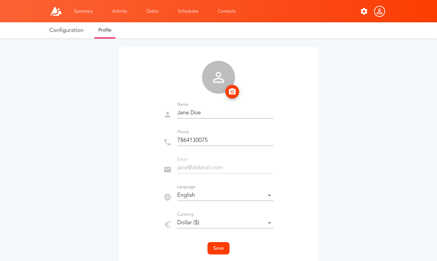
Task: Select the Profile tab
Action: pos(105,30)
